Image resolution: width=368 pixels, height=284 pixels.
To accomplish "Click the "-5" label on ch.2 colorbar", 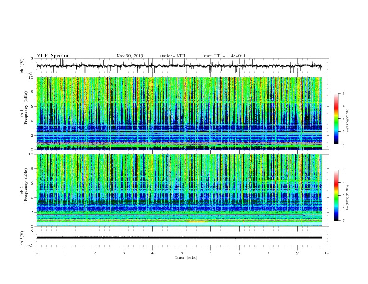I will click(x=343, y=195).
